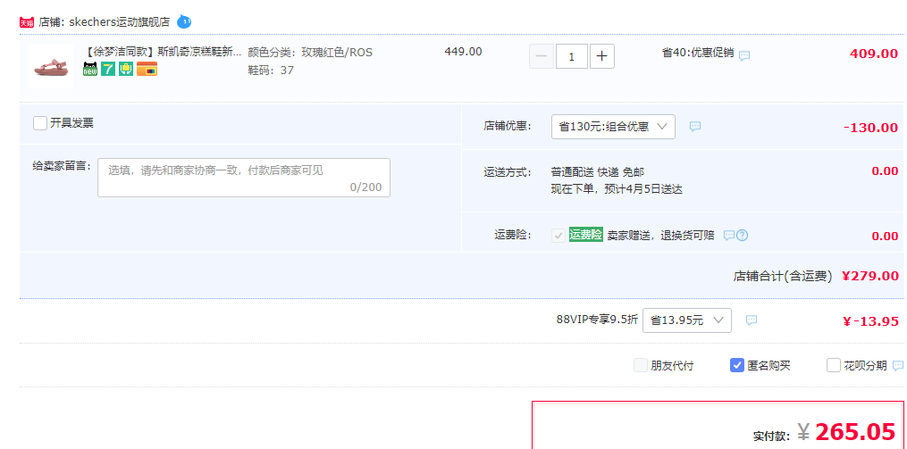The width and height of the screenshot is (907, 449).
Task: Click the checked 运费险 checkbox
Action: (558, 235)
